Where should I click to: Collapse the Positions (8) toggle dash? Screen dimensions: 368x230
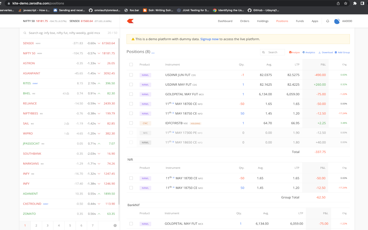tap(153, 53)
